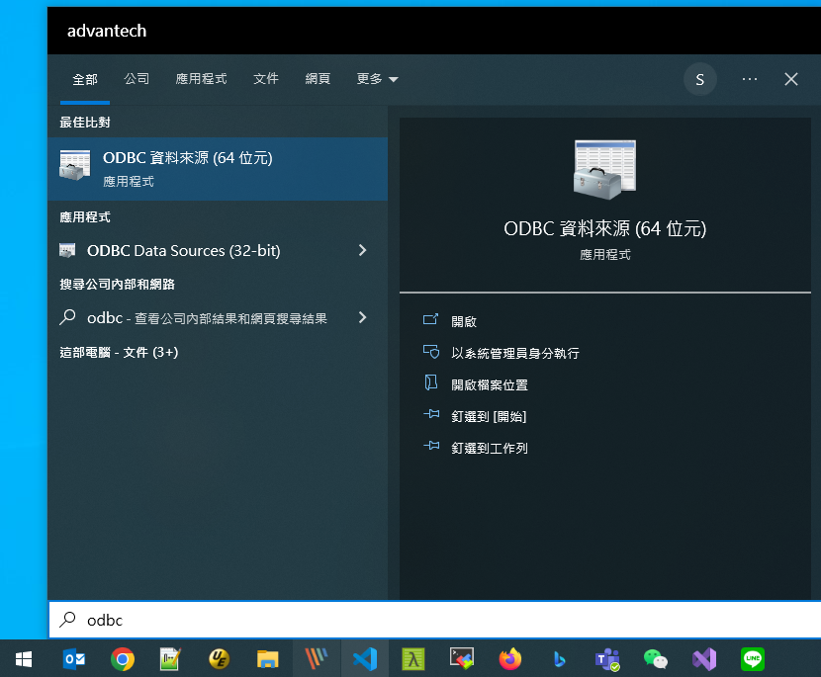
Task: Launch UltraEdit from the taskbar
Action: tap(219, 658)
